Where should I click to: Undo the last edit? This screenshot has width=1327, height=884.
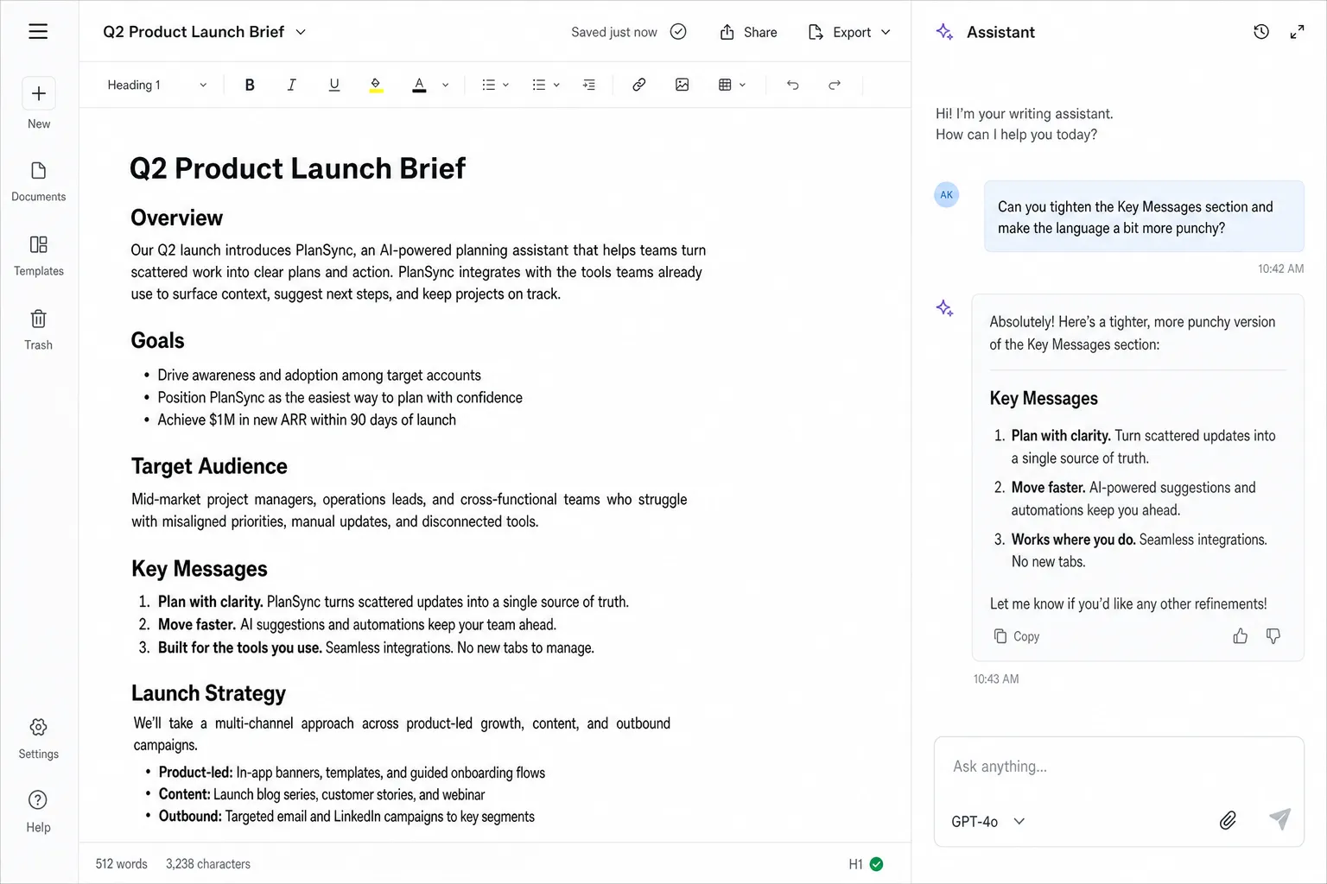click(792, 85)
